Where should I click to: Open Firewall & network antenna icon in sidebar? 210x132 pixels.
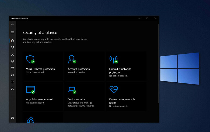click(12, 61)
